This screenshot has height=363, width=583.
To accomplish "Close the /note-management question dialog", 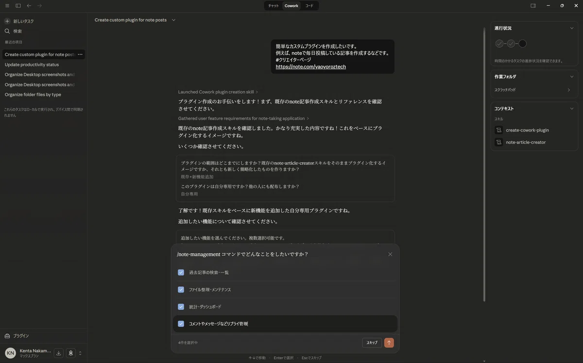I will [x=390, y=254].
